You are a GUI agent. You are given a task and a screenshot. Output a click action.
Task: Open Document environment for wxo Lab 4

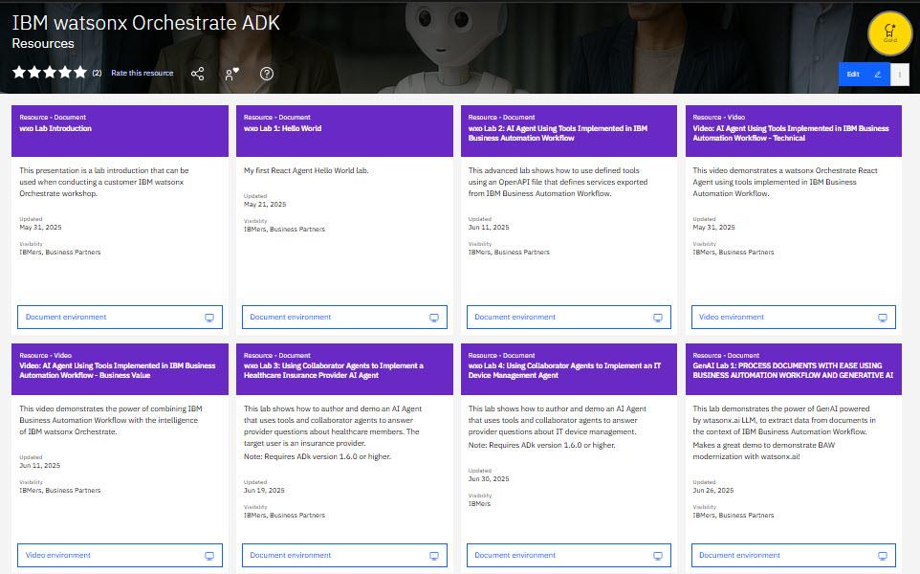[569, 555]
